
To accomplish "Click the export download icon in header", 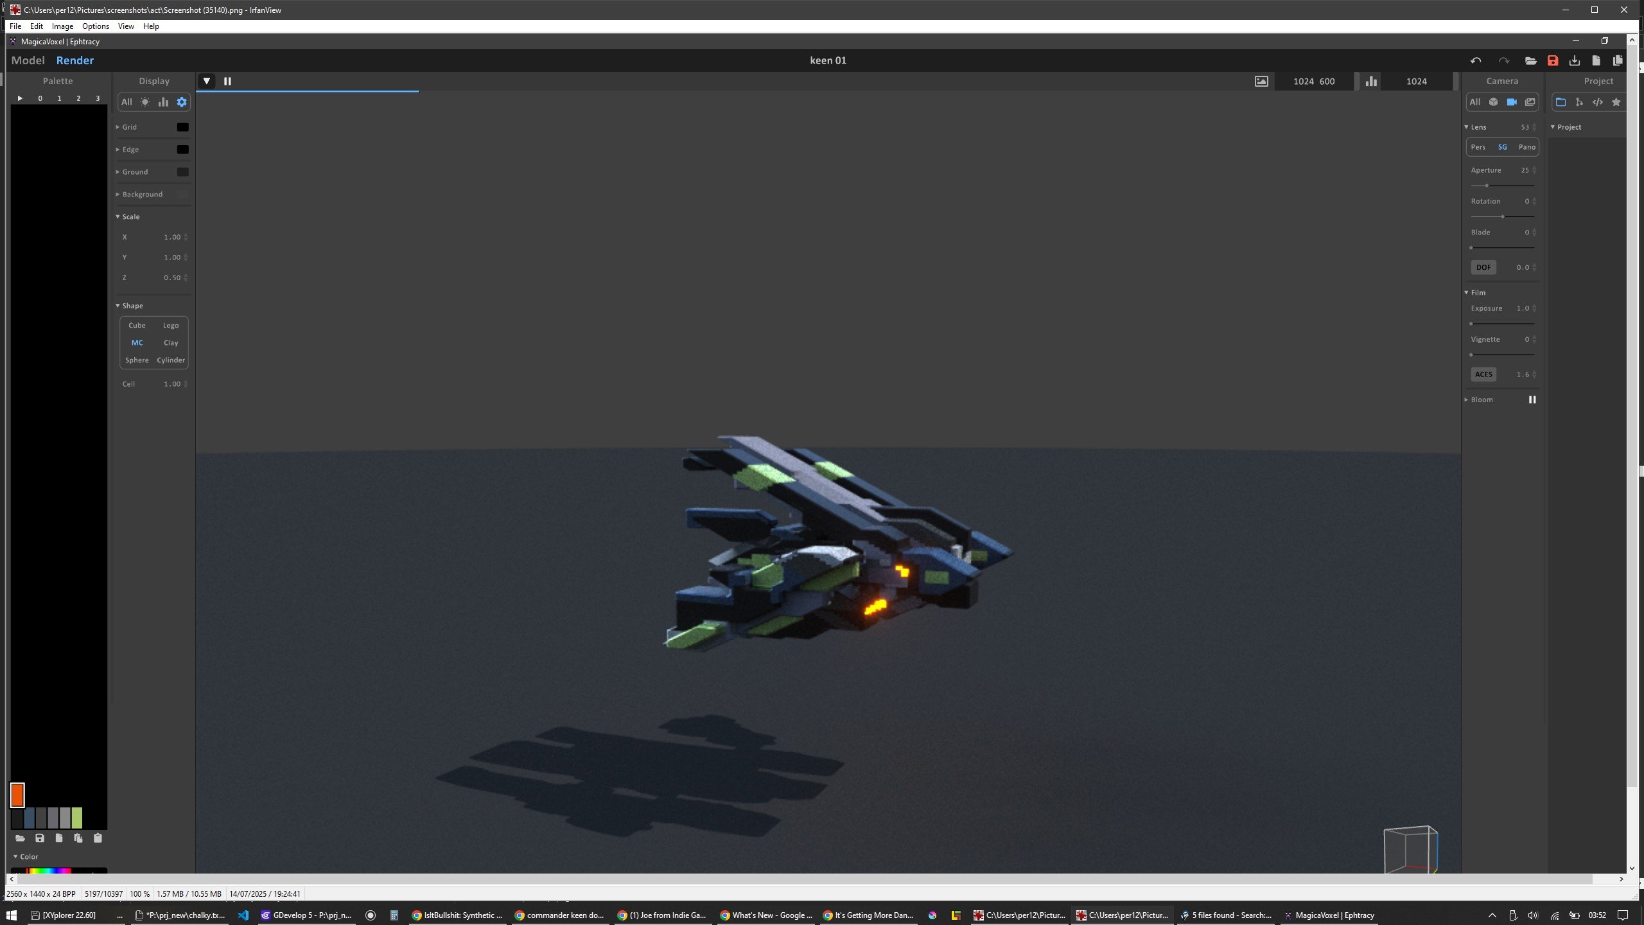I will (x=1575, y=60).
